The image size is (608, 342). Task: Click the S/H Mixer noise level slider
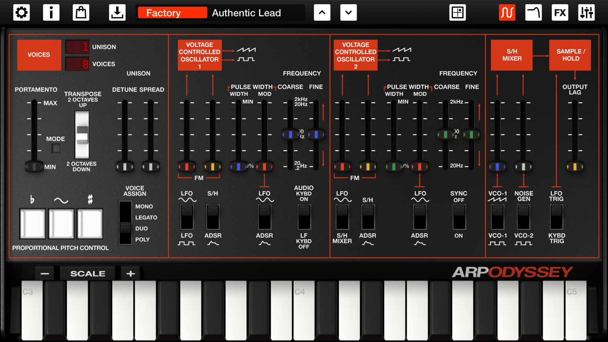tap(523, 166)
